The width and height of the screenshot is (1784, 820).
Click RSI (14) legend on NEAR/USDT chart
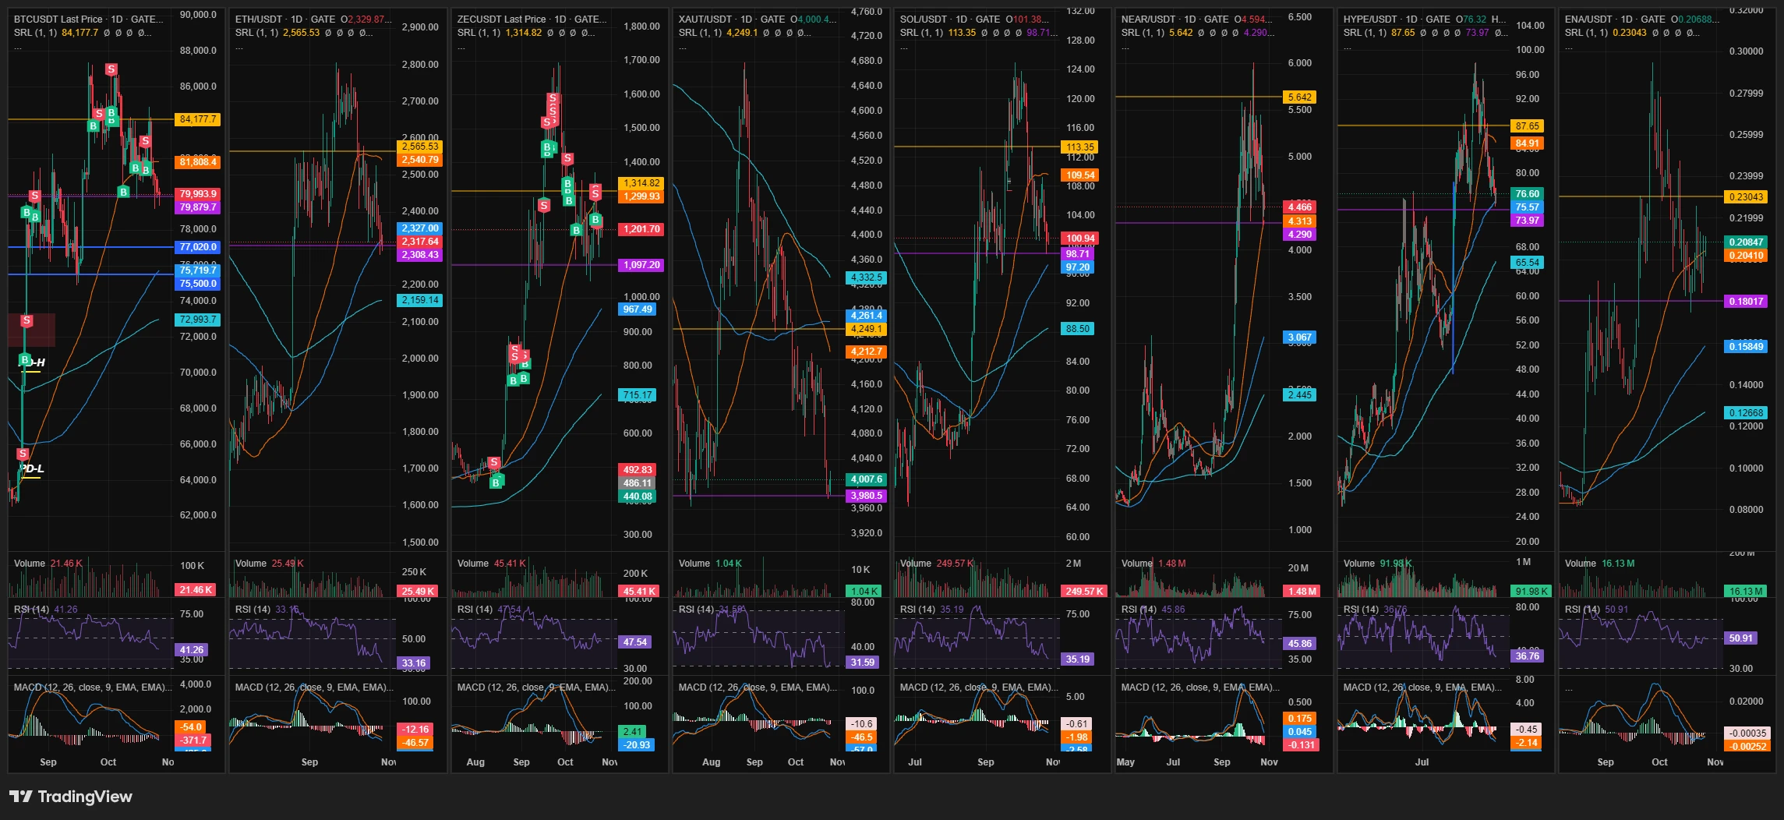click(x=1141, y=609)
